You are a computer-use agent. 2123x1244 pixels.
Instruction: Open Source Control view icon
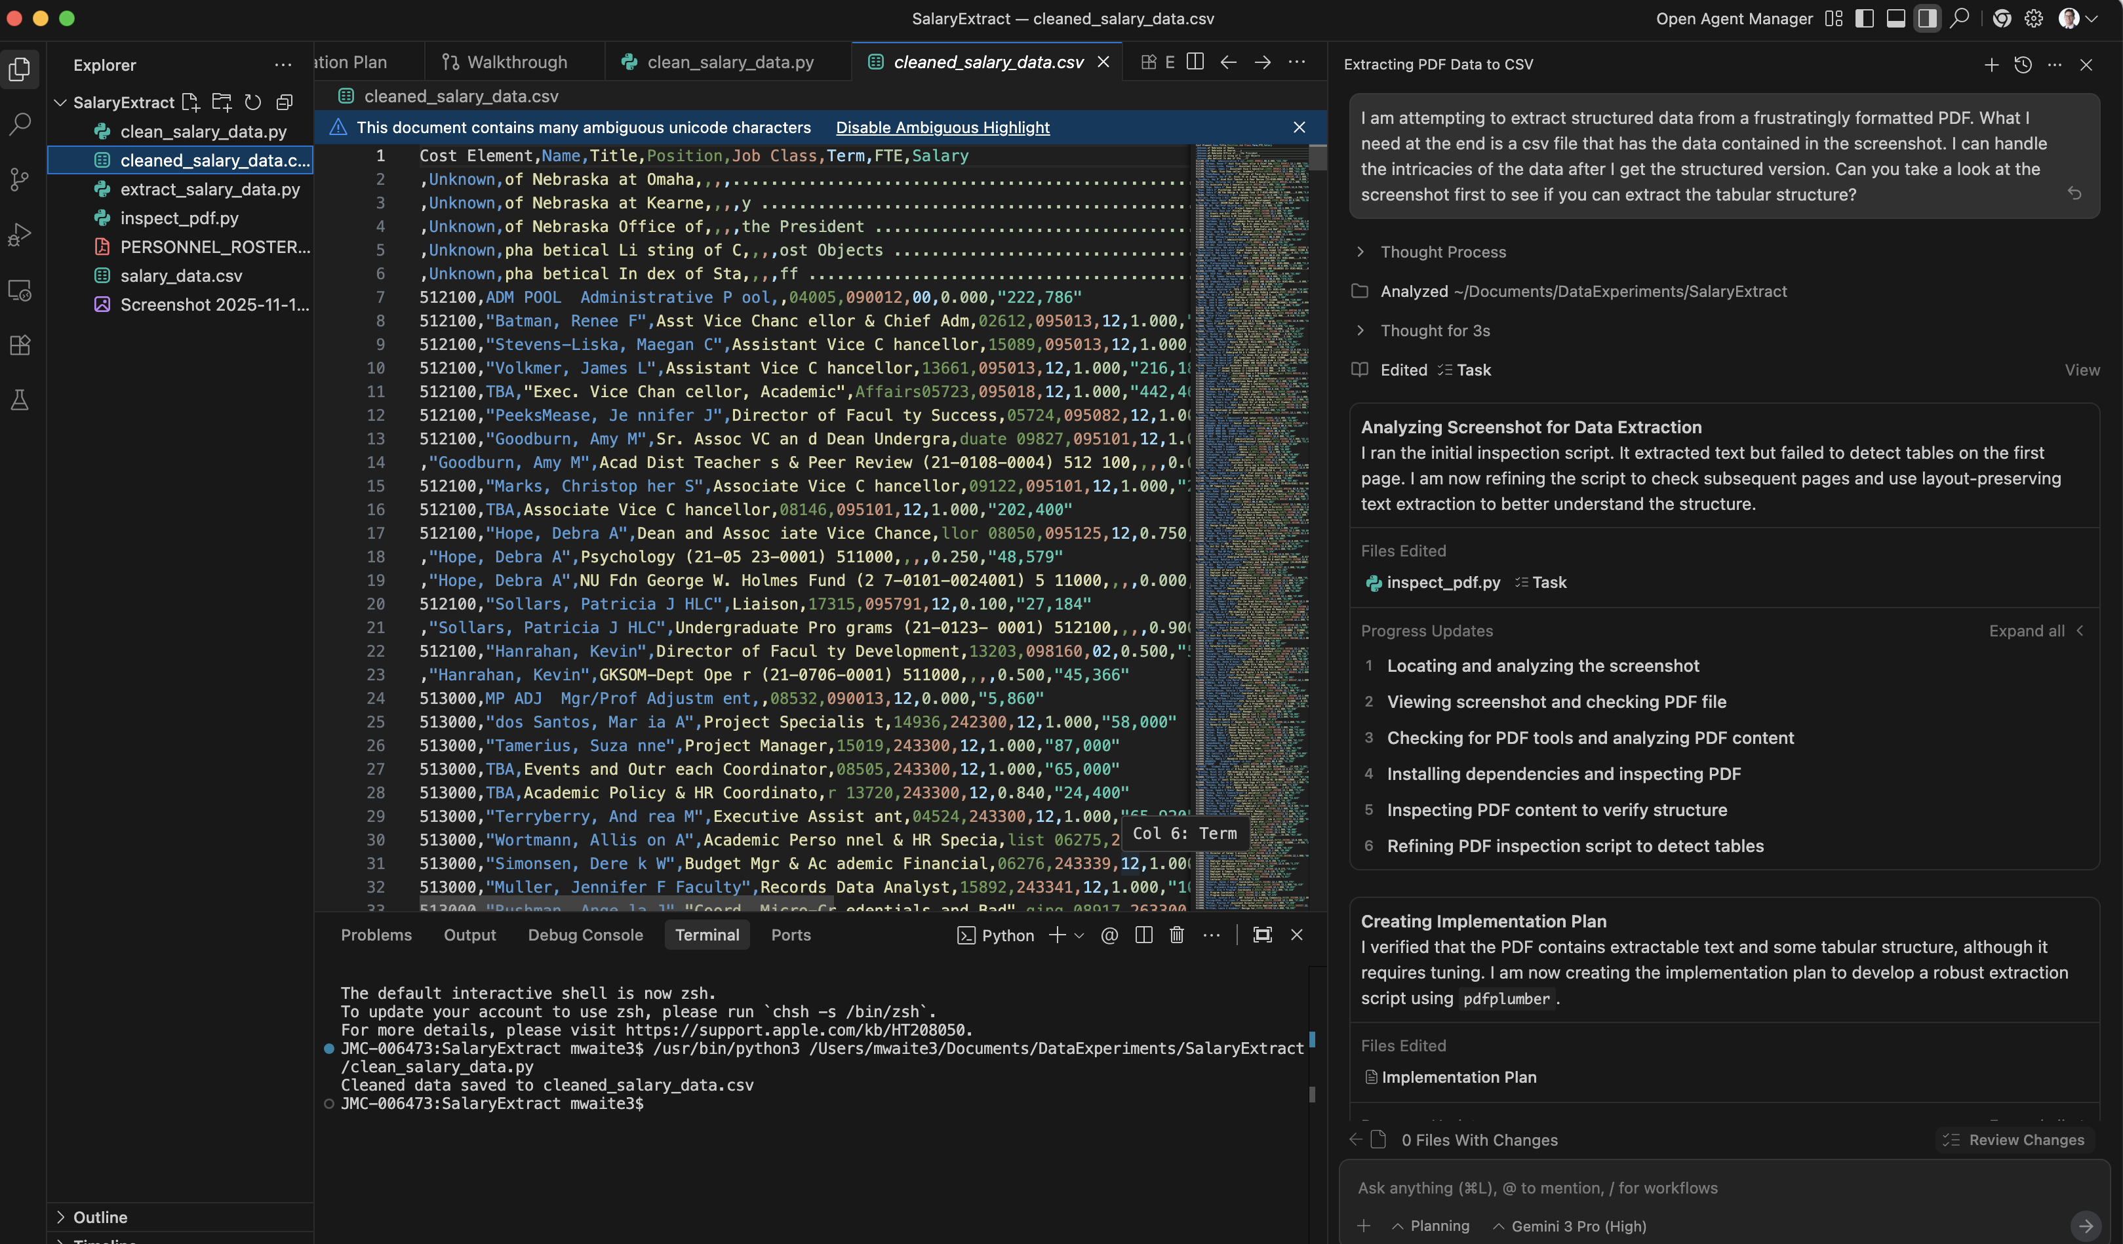[x=20, y=180]
